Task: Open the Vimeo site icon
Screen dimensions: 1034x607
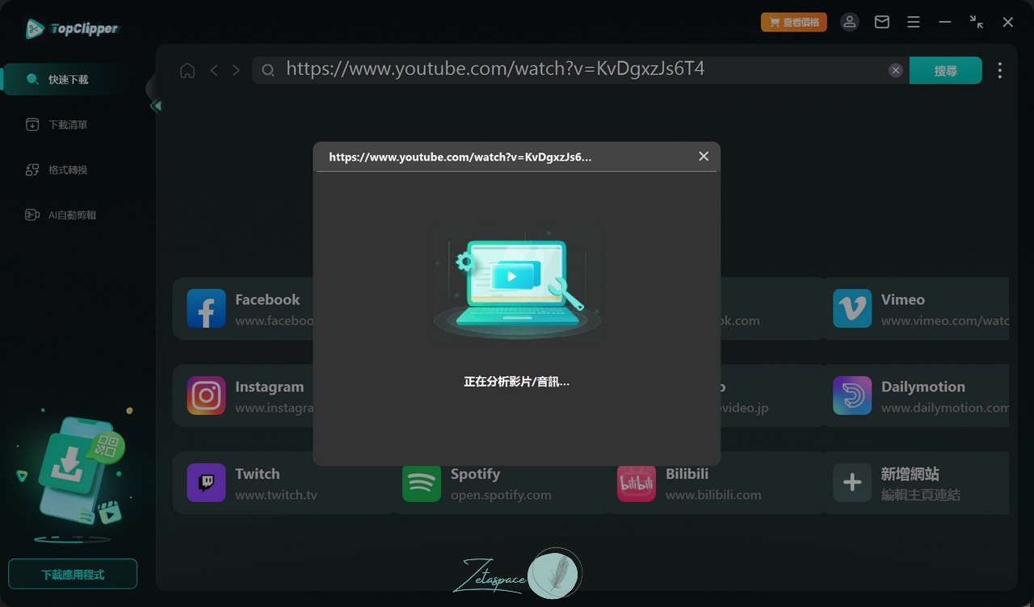Action: (852, 308)
